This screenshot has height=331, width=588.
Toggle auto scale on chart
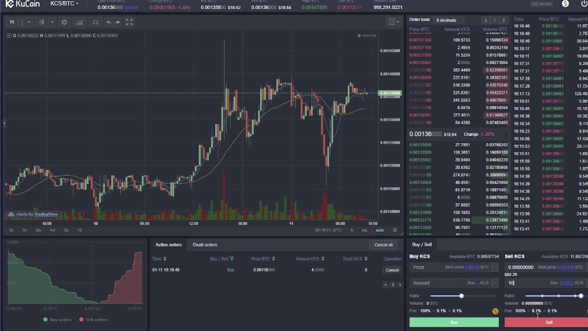tap(379, 230)
